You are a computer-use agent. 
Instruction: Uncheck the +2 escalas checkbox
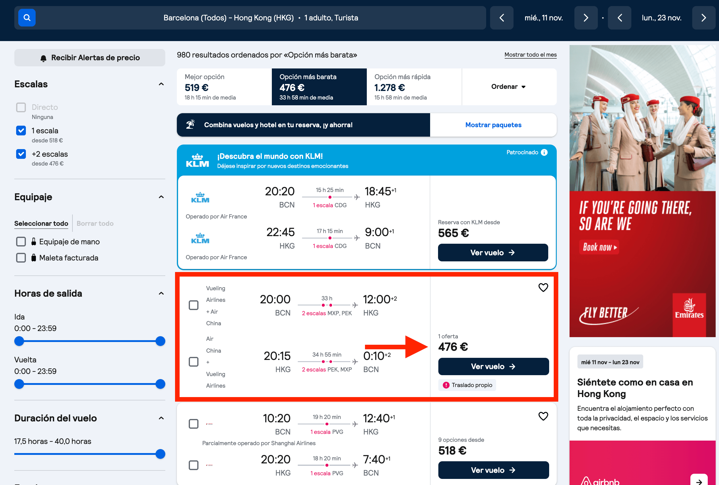tap(21, 154)
